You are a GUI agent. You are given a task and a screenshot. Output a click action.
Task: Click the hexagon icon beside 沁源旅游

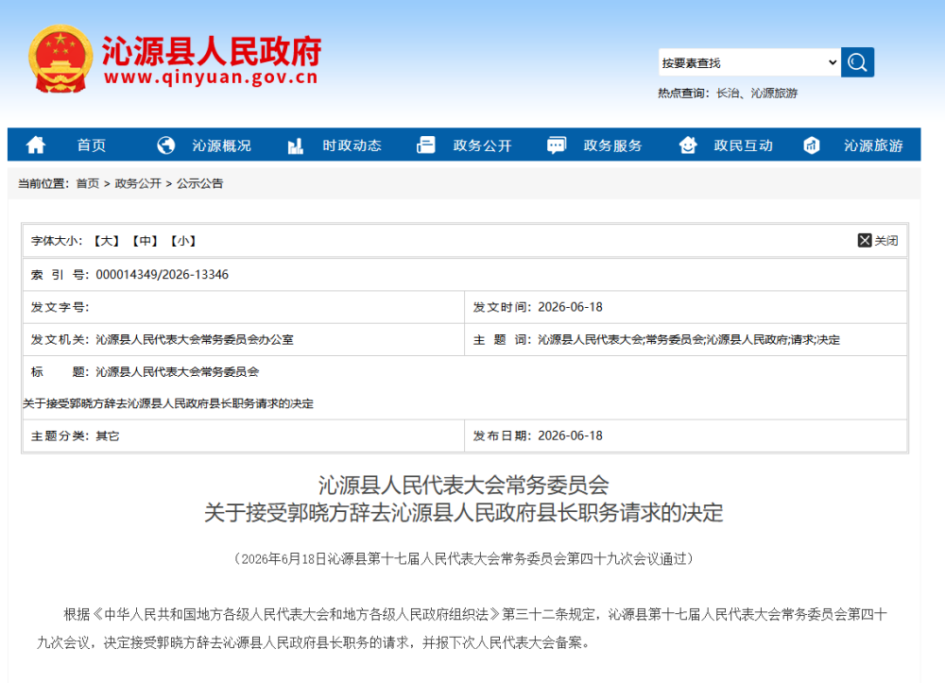[x=811, y=145]
